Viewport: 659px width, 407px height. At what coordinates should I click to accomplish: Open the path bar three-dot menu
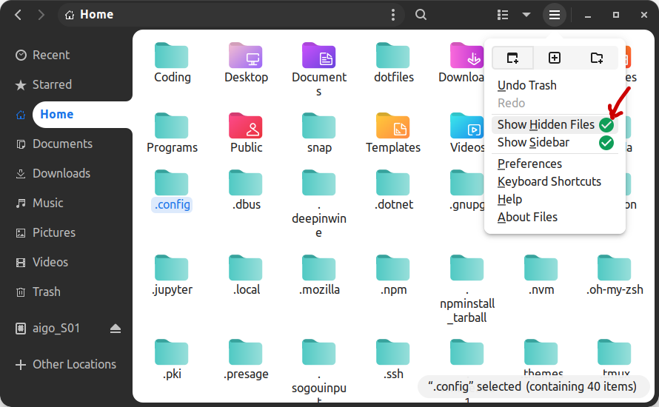[393, 15]
